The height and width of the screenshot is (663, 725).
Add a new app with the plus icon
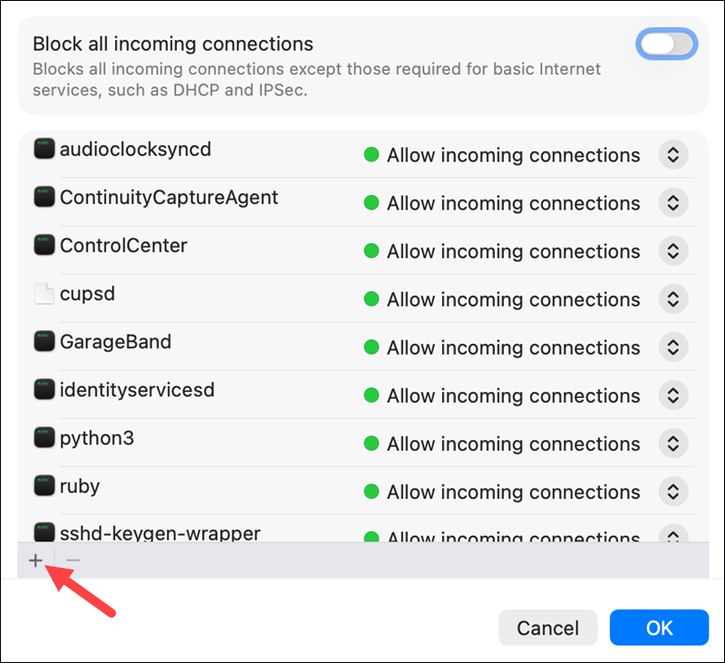(34, 561)
